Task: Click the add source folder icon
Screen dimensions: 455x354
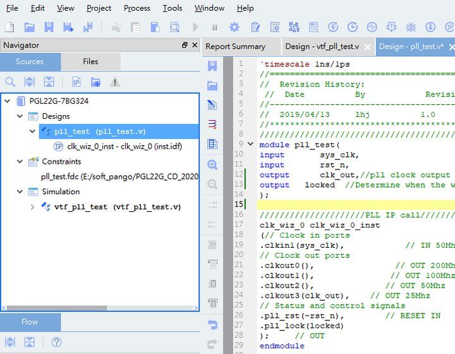Action: [95, 82]
